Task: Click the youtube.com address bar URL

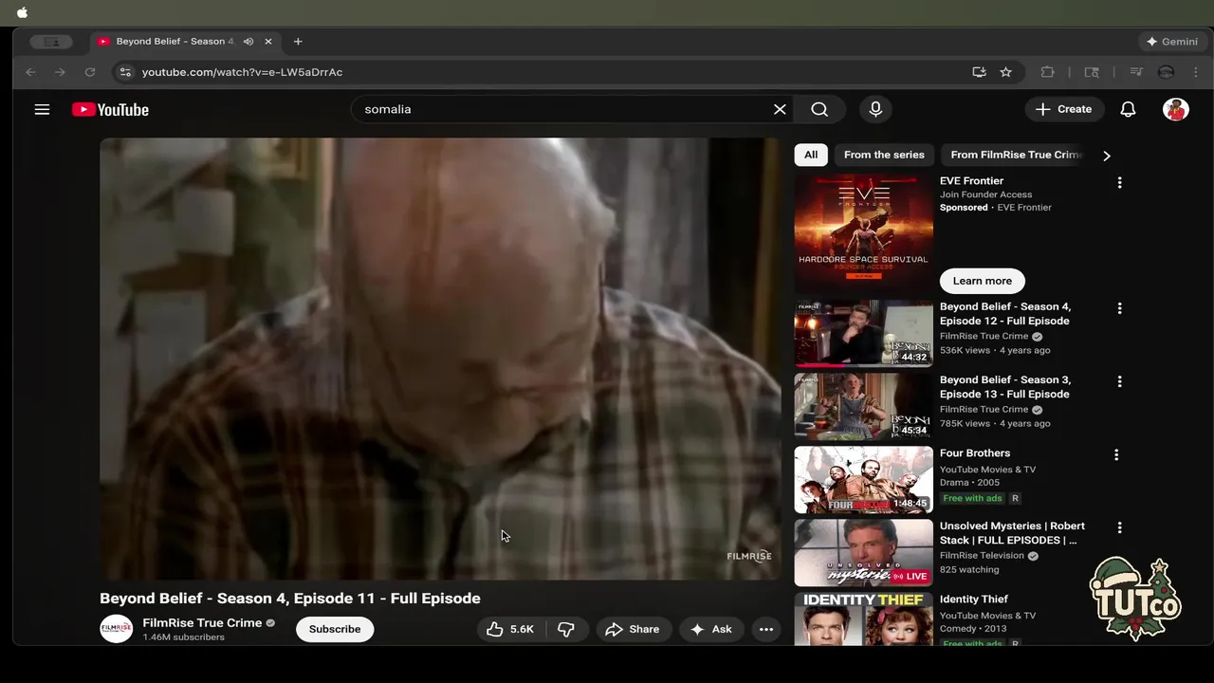Action: point(242,72)
